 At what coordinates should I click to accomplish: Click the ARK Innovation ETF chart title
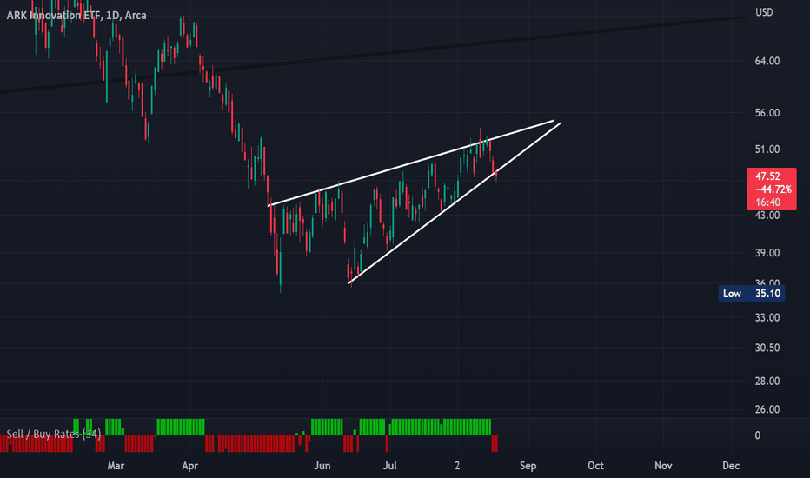point(76,16)
